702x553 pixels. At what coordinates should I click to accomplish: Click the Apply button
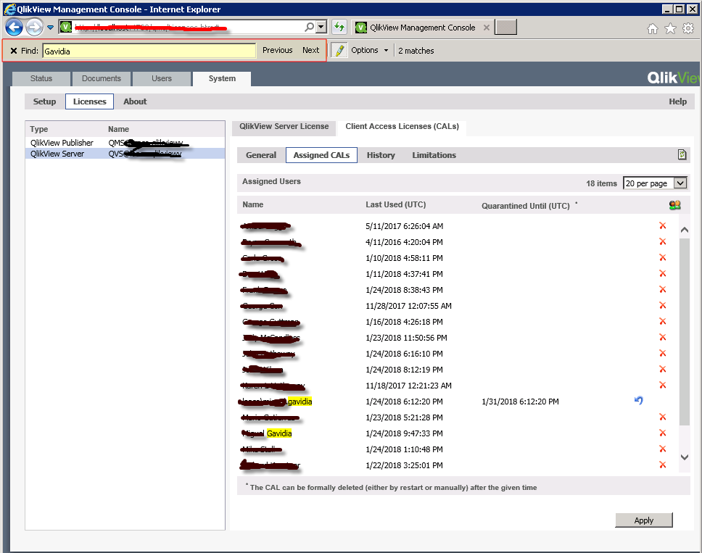644,520
